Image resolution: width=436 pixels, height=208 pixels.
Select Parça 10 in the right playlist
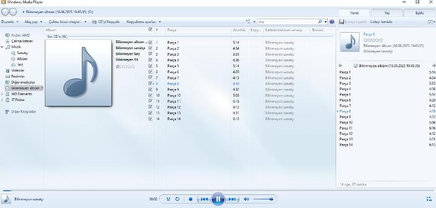coord(346,122)
